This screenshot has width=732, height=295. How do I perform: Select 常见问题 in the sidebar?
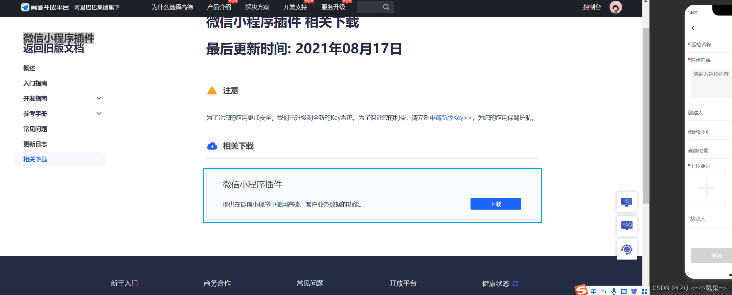35,129
